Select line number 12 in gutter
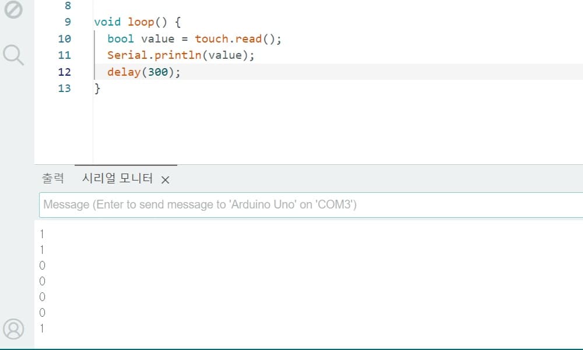 65,72
